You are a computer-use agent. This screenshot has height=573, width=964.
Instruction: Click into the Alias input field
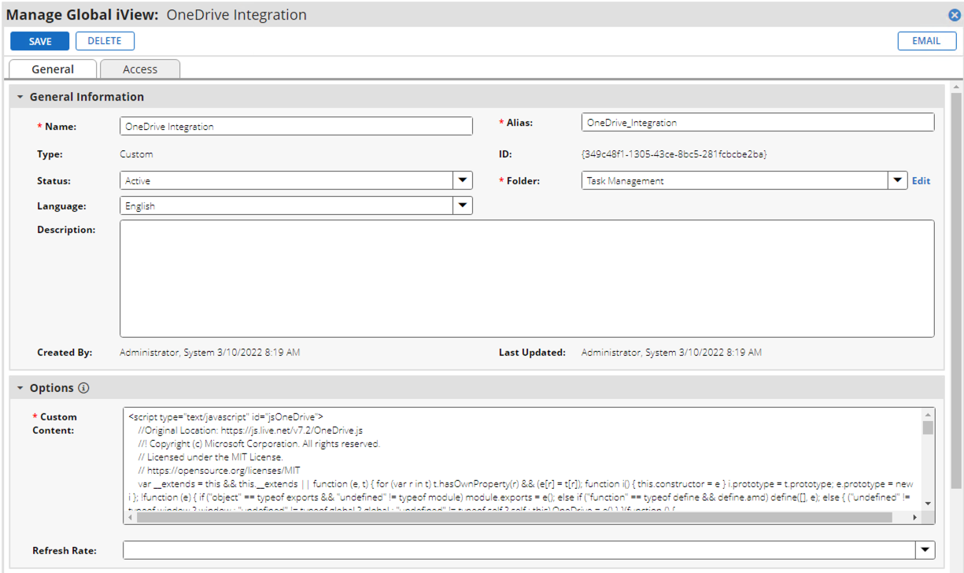[x=758, y=122]
